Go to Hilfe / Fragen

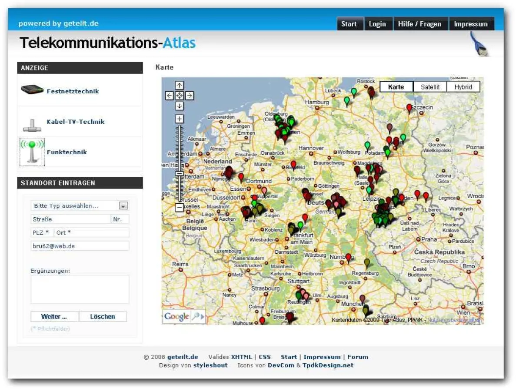pyautogui.click(x=419, y=24)
